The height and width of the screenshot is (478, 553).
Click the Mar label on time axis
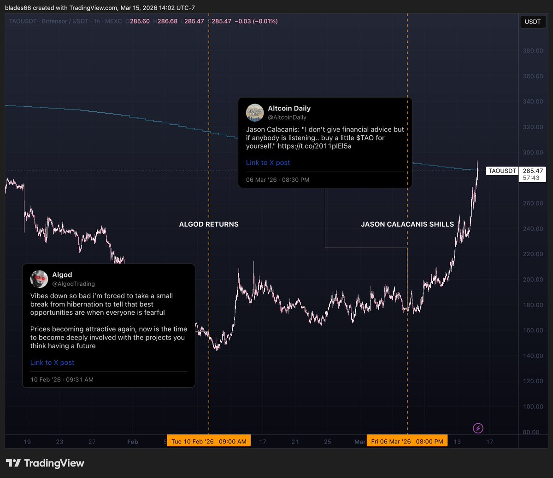coord(360,442)
